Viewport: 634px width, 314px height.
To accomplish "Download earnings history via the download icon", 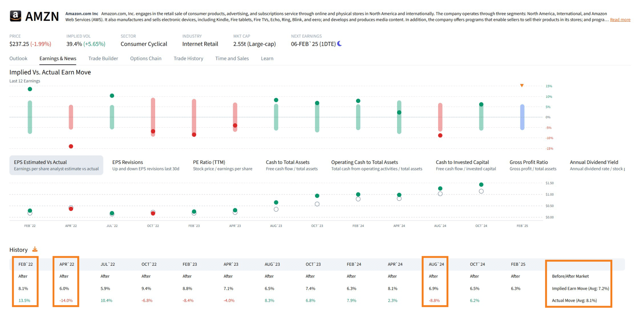I will 35,249.
